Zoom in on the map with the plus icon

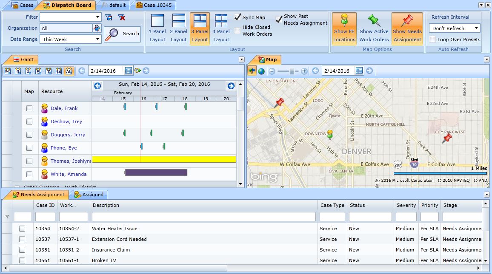pyautogui.click(x=304, y=71)
